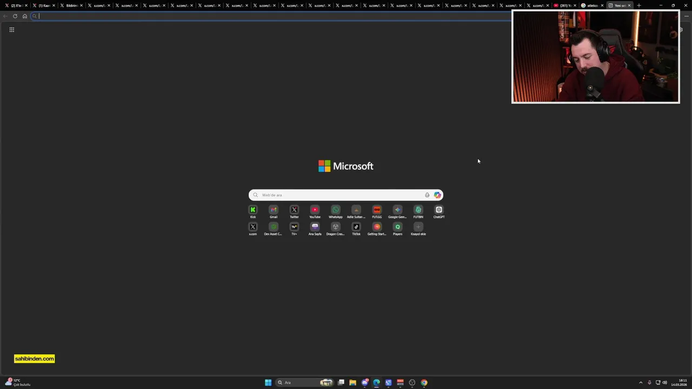This screenshot has width=692, height=389.
Task: Open Copilot from the search box icon
Action: coord(437,195)
